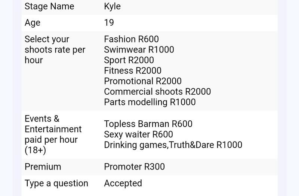Click the Swimwear R1000 rate
Image resolution: width=299 pixels, height=196 pixels.
[x=139, y=50]
